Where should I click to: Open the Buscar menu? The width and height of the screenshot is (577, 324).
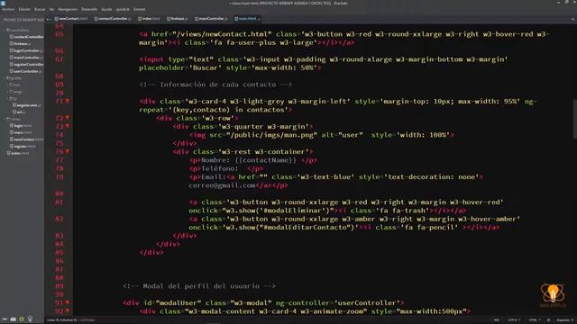point(40,9)
